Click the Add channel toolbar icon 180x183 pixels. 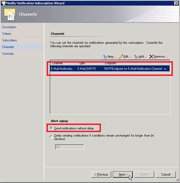[x=136, y=57]
